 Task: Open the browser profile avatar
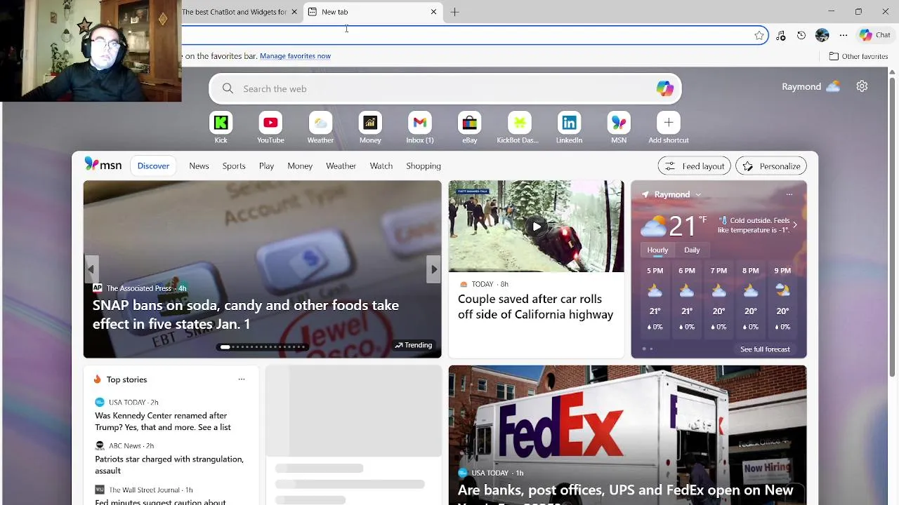pos(822,35)
